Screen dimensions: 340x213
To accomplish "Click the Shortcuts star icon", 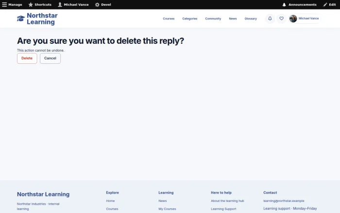I will click(31, 4).
